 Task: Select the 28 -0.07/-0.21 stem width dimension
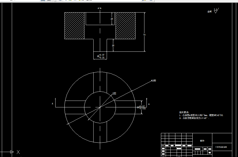pos(101,56)
